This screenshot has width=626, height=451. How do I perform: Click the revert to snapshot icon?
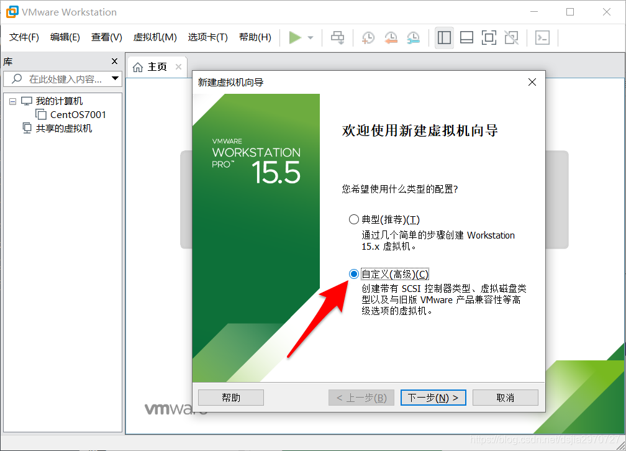[391, 37]
